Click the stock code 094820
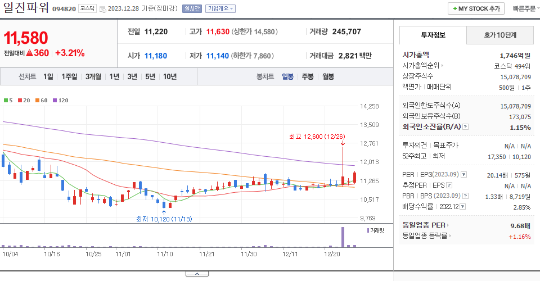The height and width of the screenshot is (281, 540). (64, 9)
